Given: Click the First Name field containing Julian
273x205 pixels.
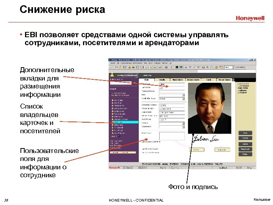Looking at the screenshot, I should 172,84.
